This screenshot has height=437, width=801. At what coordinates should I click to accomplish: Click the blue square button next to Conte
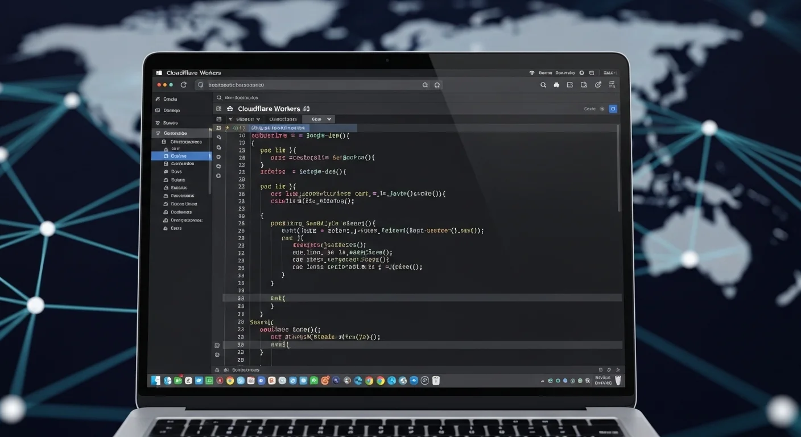pos(613,108)
